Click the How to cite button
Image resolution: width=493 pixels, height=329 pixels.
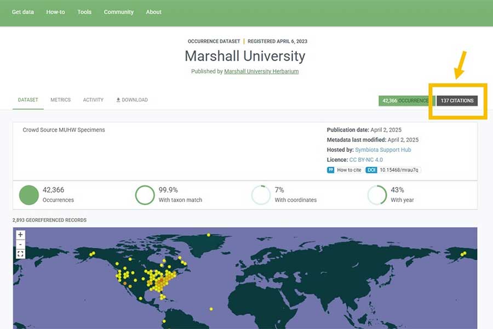346,170
